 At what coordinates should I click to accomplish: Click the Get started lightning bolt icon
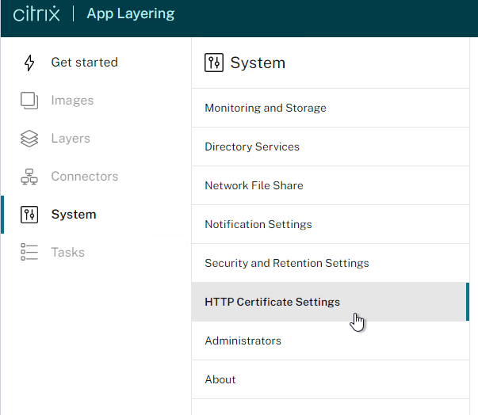click(29, 63)
